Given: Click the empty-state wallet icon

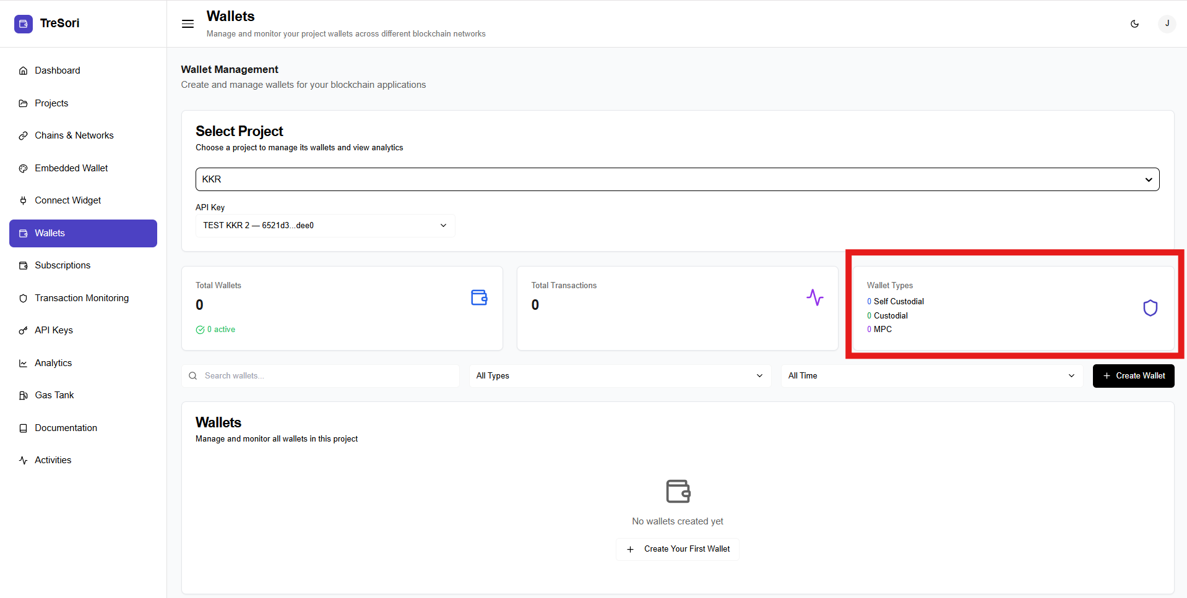Looking at the screenshot, I should (x=678, y=492).
